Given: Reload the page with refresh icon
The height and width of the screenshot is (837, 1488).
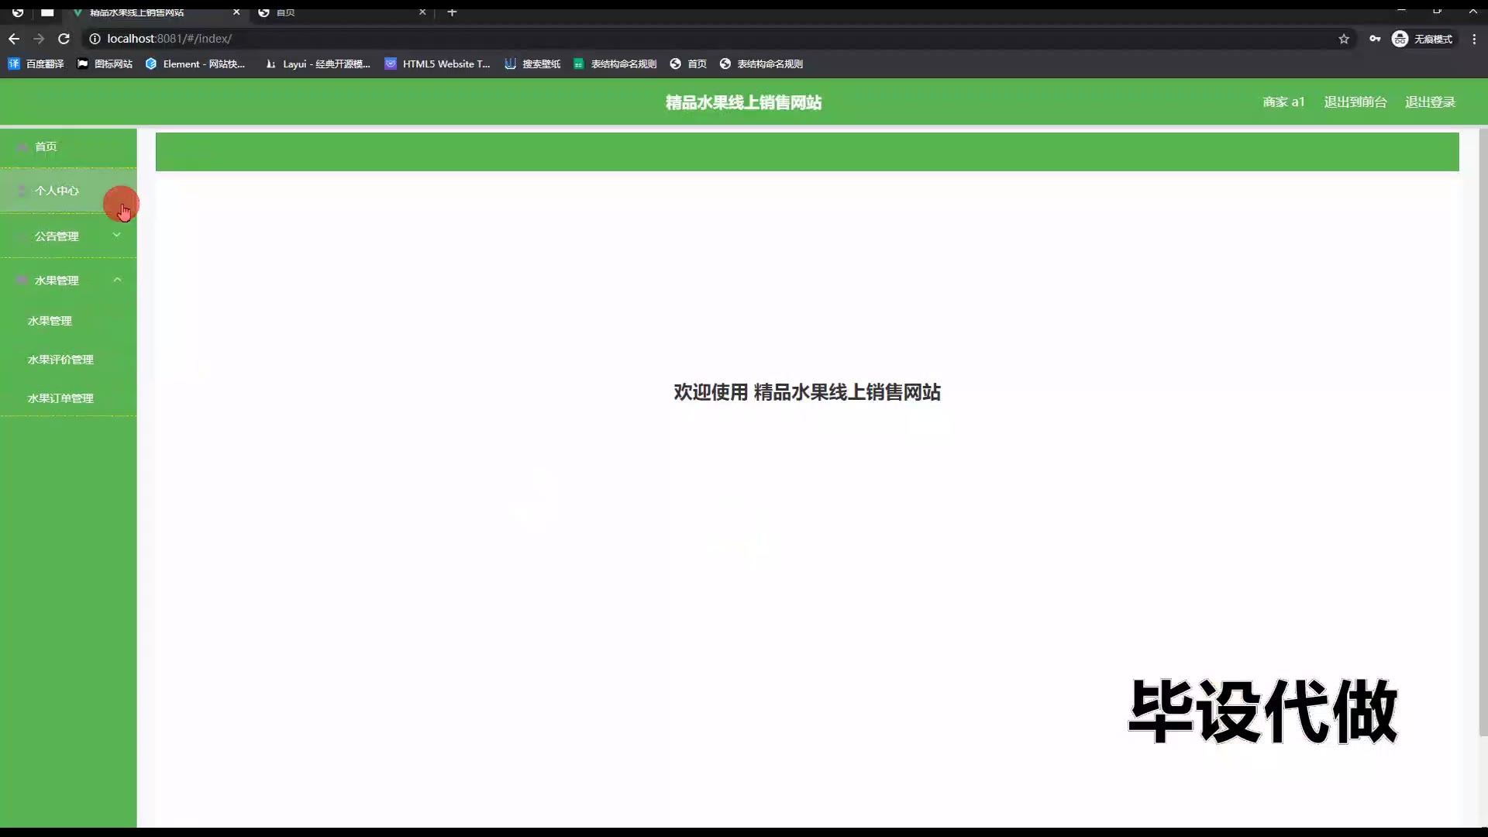Looking at the screenshot, I should 64,39.
